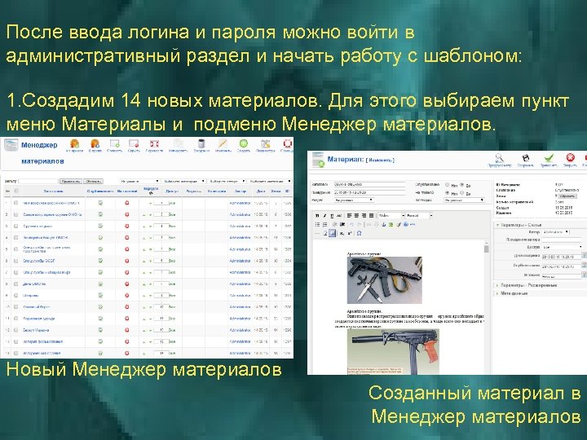Open the Category dropdown in the article editor

click(x=464, y=200)
